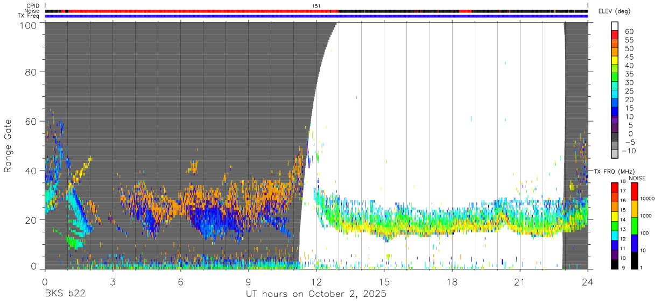Click the "80" tick label on the Range Gate axis
The width and height of the screenshot is (661, 305).
tap(31, 72)
